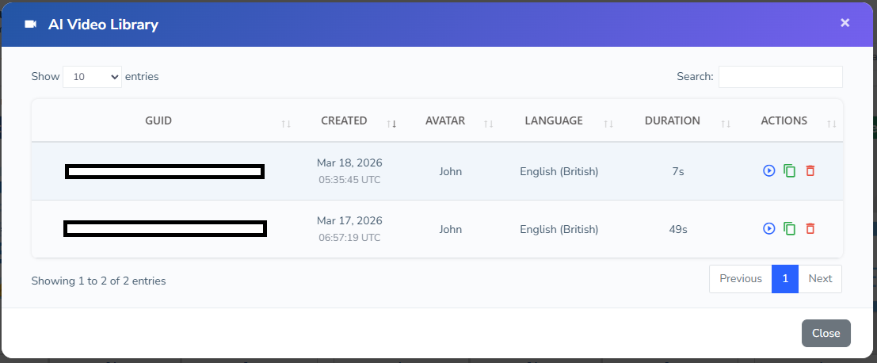Sort the table by Avatar
877x363 pixels.
[x=445, y=121]
